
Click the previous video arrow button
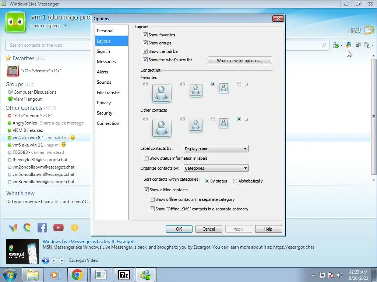(x=54, y=260)
